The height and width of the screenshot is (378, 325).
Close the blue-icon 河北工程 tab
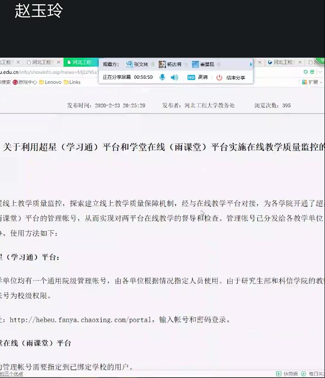click(300, 62)
